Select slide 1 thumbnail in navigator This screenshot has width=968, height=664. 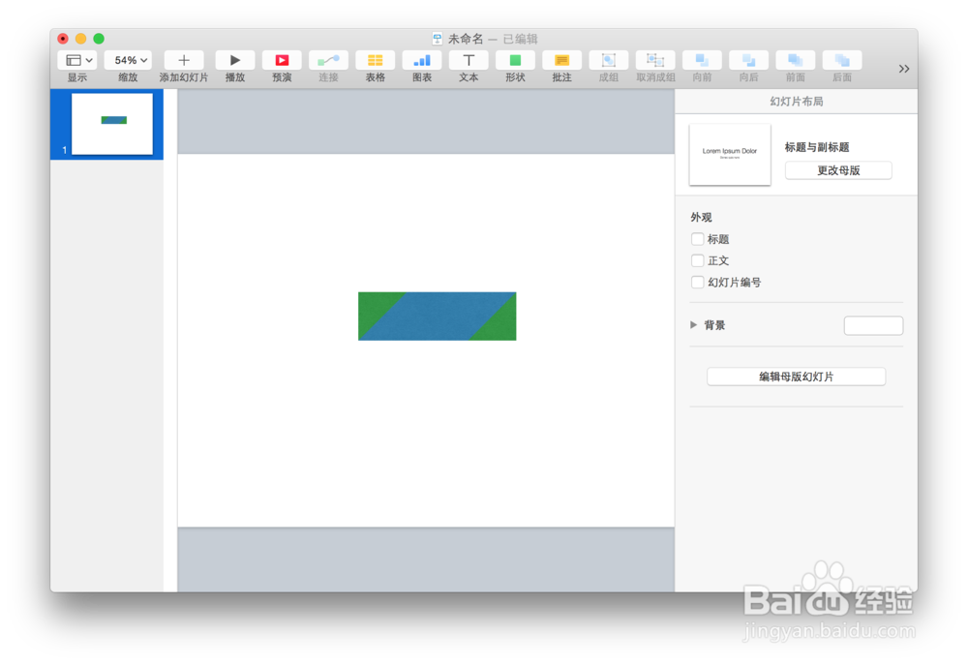(112, 124)
